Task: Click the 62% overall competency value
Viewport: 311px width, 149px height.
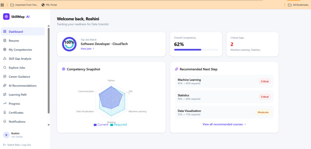Action: (x=179, y=45)
